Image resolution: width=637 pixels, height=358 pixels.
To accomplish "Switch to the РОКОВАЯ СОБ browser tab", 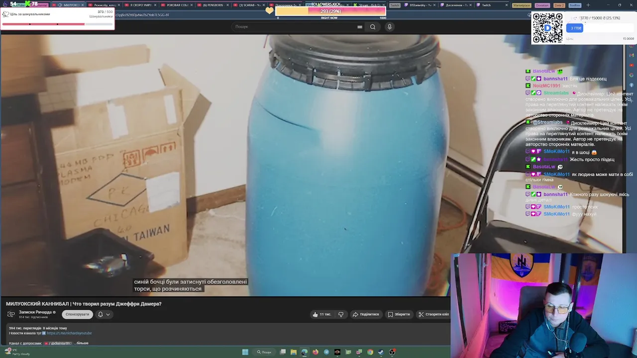I will [x=177, y=5].
